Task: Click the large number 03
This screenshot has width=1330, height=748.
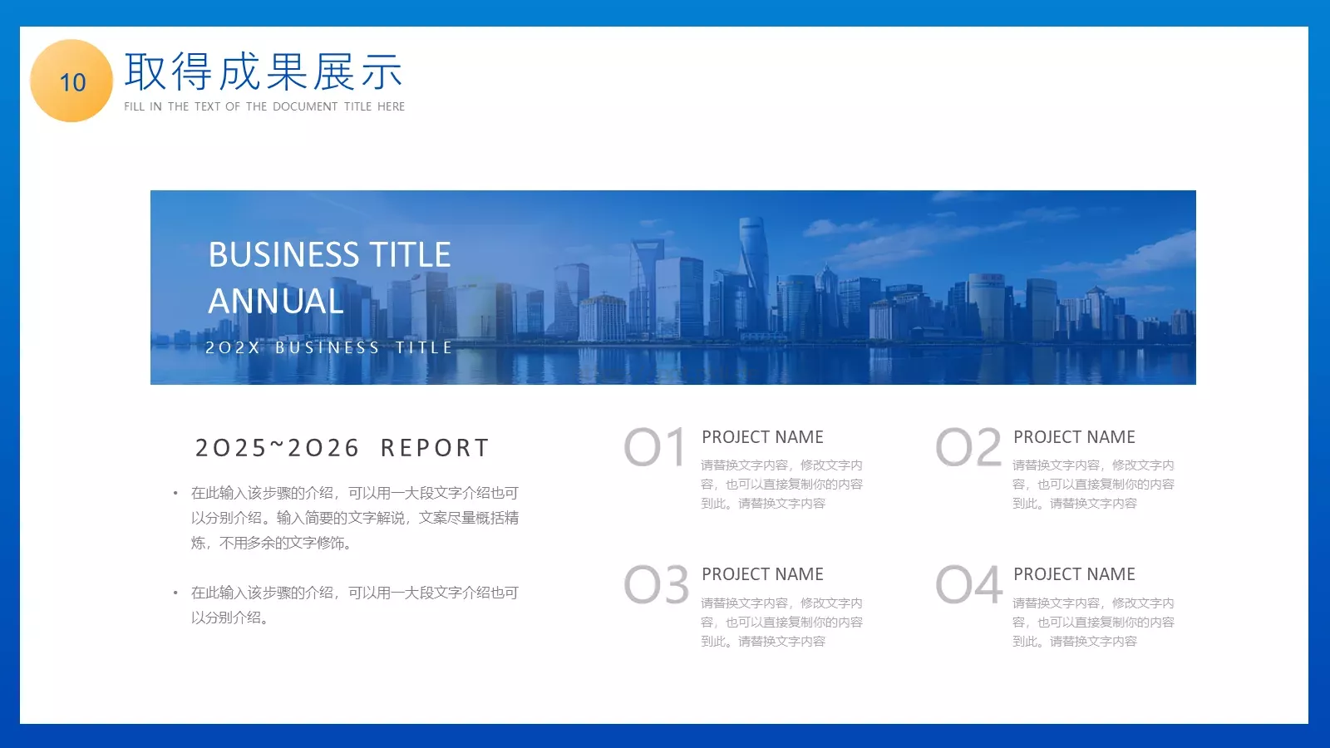Action: 657,584
